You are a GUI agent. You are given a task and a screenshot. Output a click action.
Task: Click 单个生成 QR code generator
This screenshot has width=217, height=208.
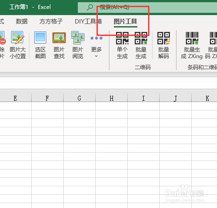[122, 45]
